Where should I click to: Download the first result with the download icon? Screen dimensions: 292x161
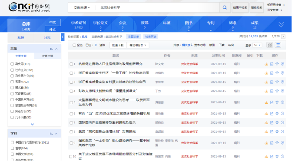(266, 64)
